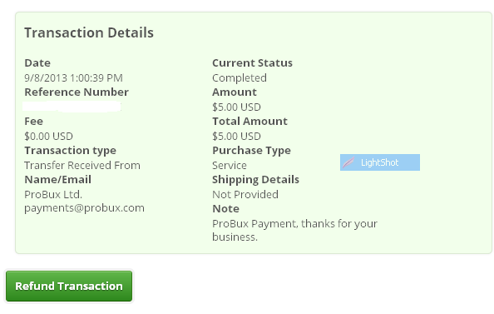Click the Refund Transaction button
494x314 pixels.
(69, 286)
